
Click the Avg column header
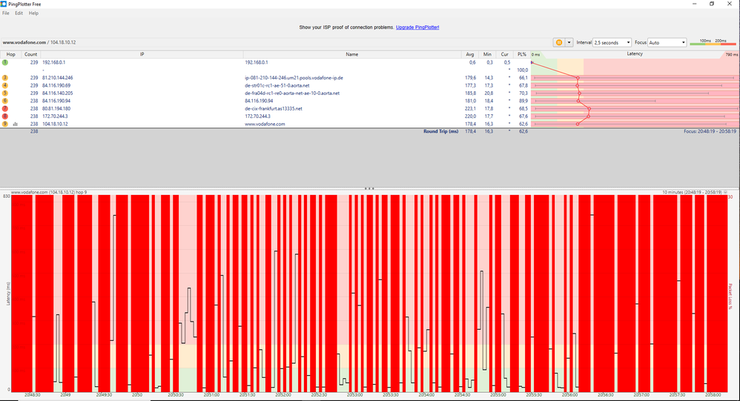pyautogui.click(x=469, y=54)
